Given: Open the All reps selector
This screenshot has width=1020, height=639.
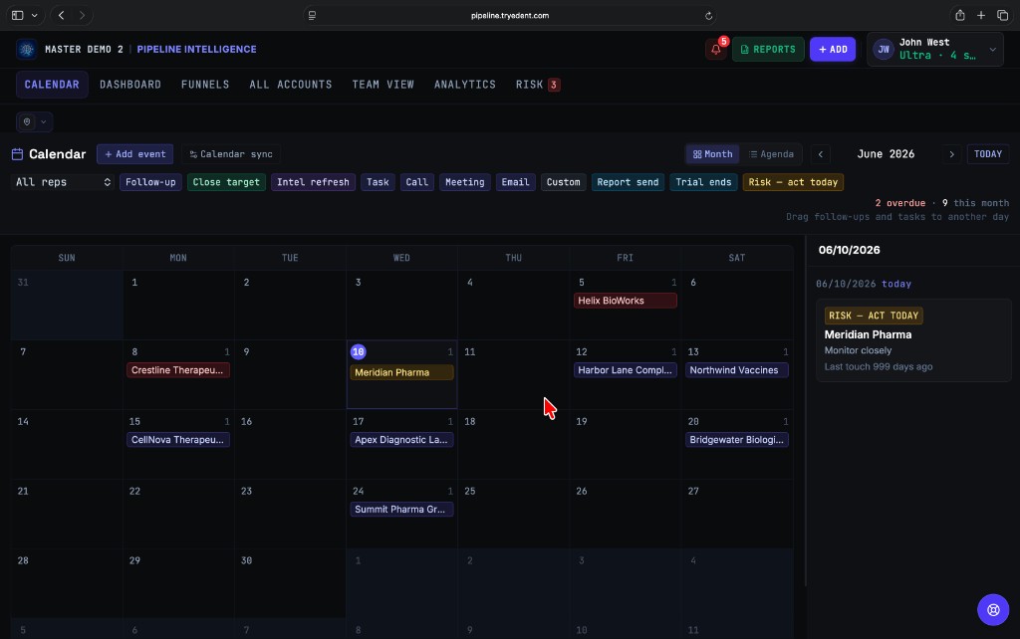Looking at the screenshot, I should pyautogui.click(x=63, y=182).
